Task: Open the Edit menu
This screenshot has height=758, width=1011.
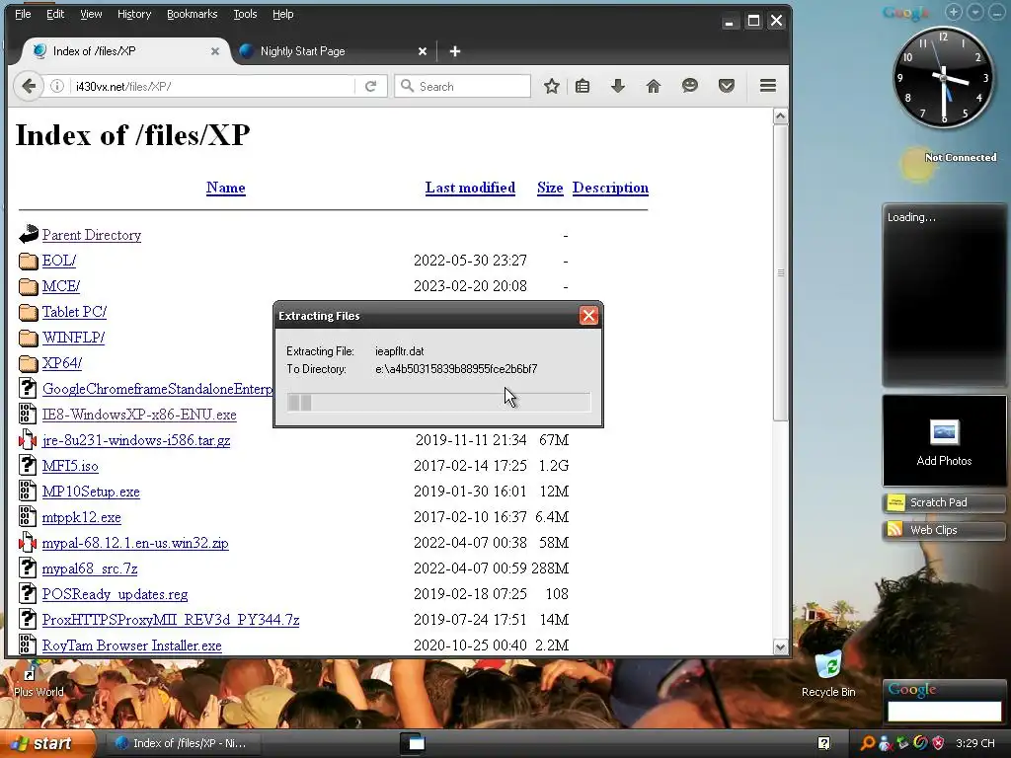Action: click(x=55, y=14)
